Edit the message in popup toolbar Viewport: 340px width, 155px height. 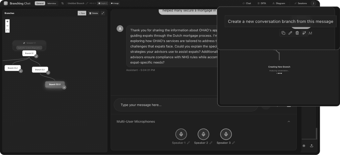click(x=290, y=33)
